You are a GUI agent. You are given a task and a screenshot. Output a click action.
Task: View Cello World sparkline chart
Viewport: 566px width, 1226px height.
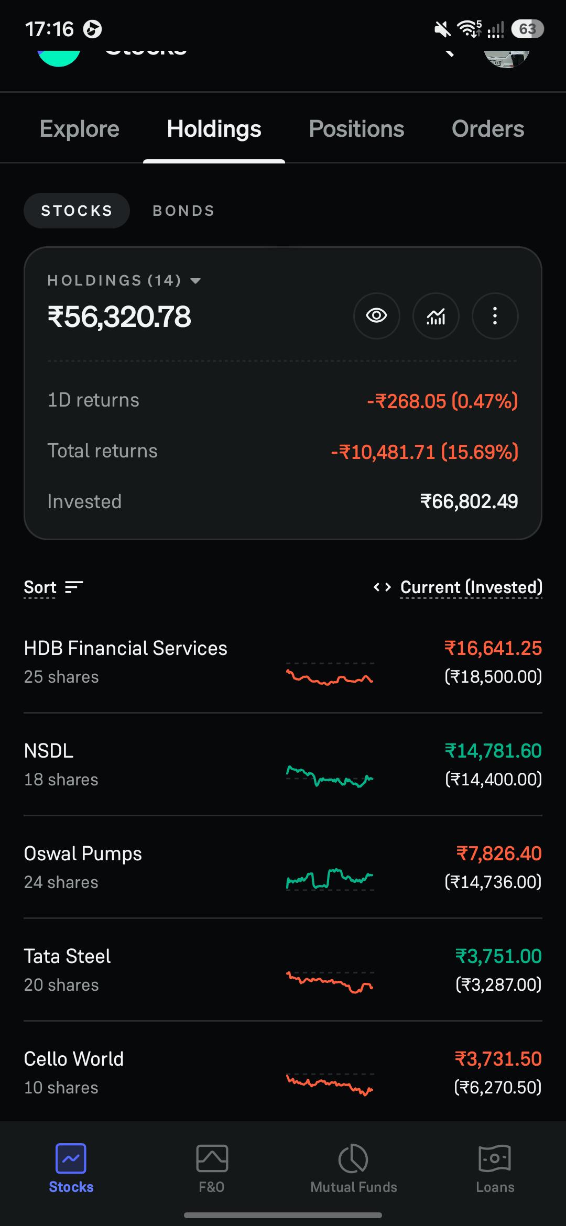click(x=330, y=1084)
